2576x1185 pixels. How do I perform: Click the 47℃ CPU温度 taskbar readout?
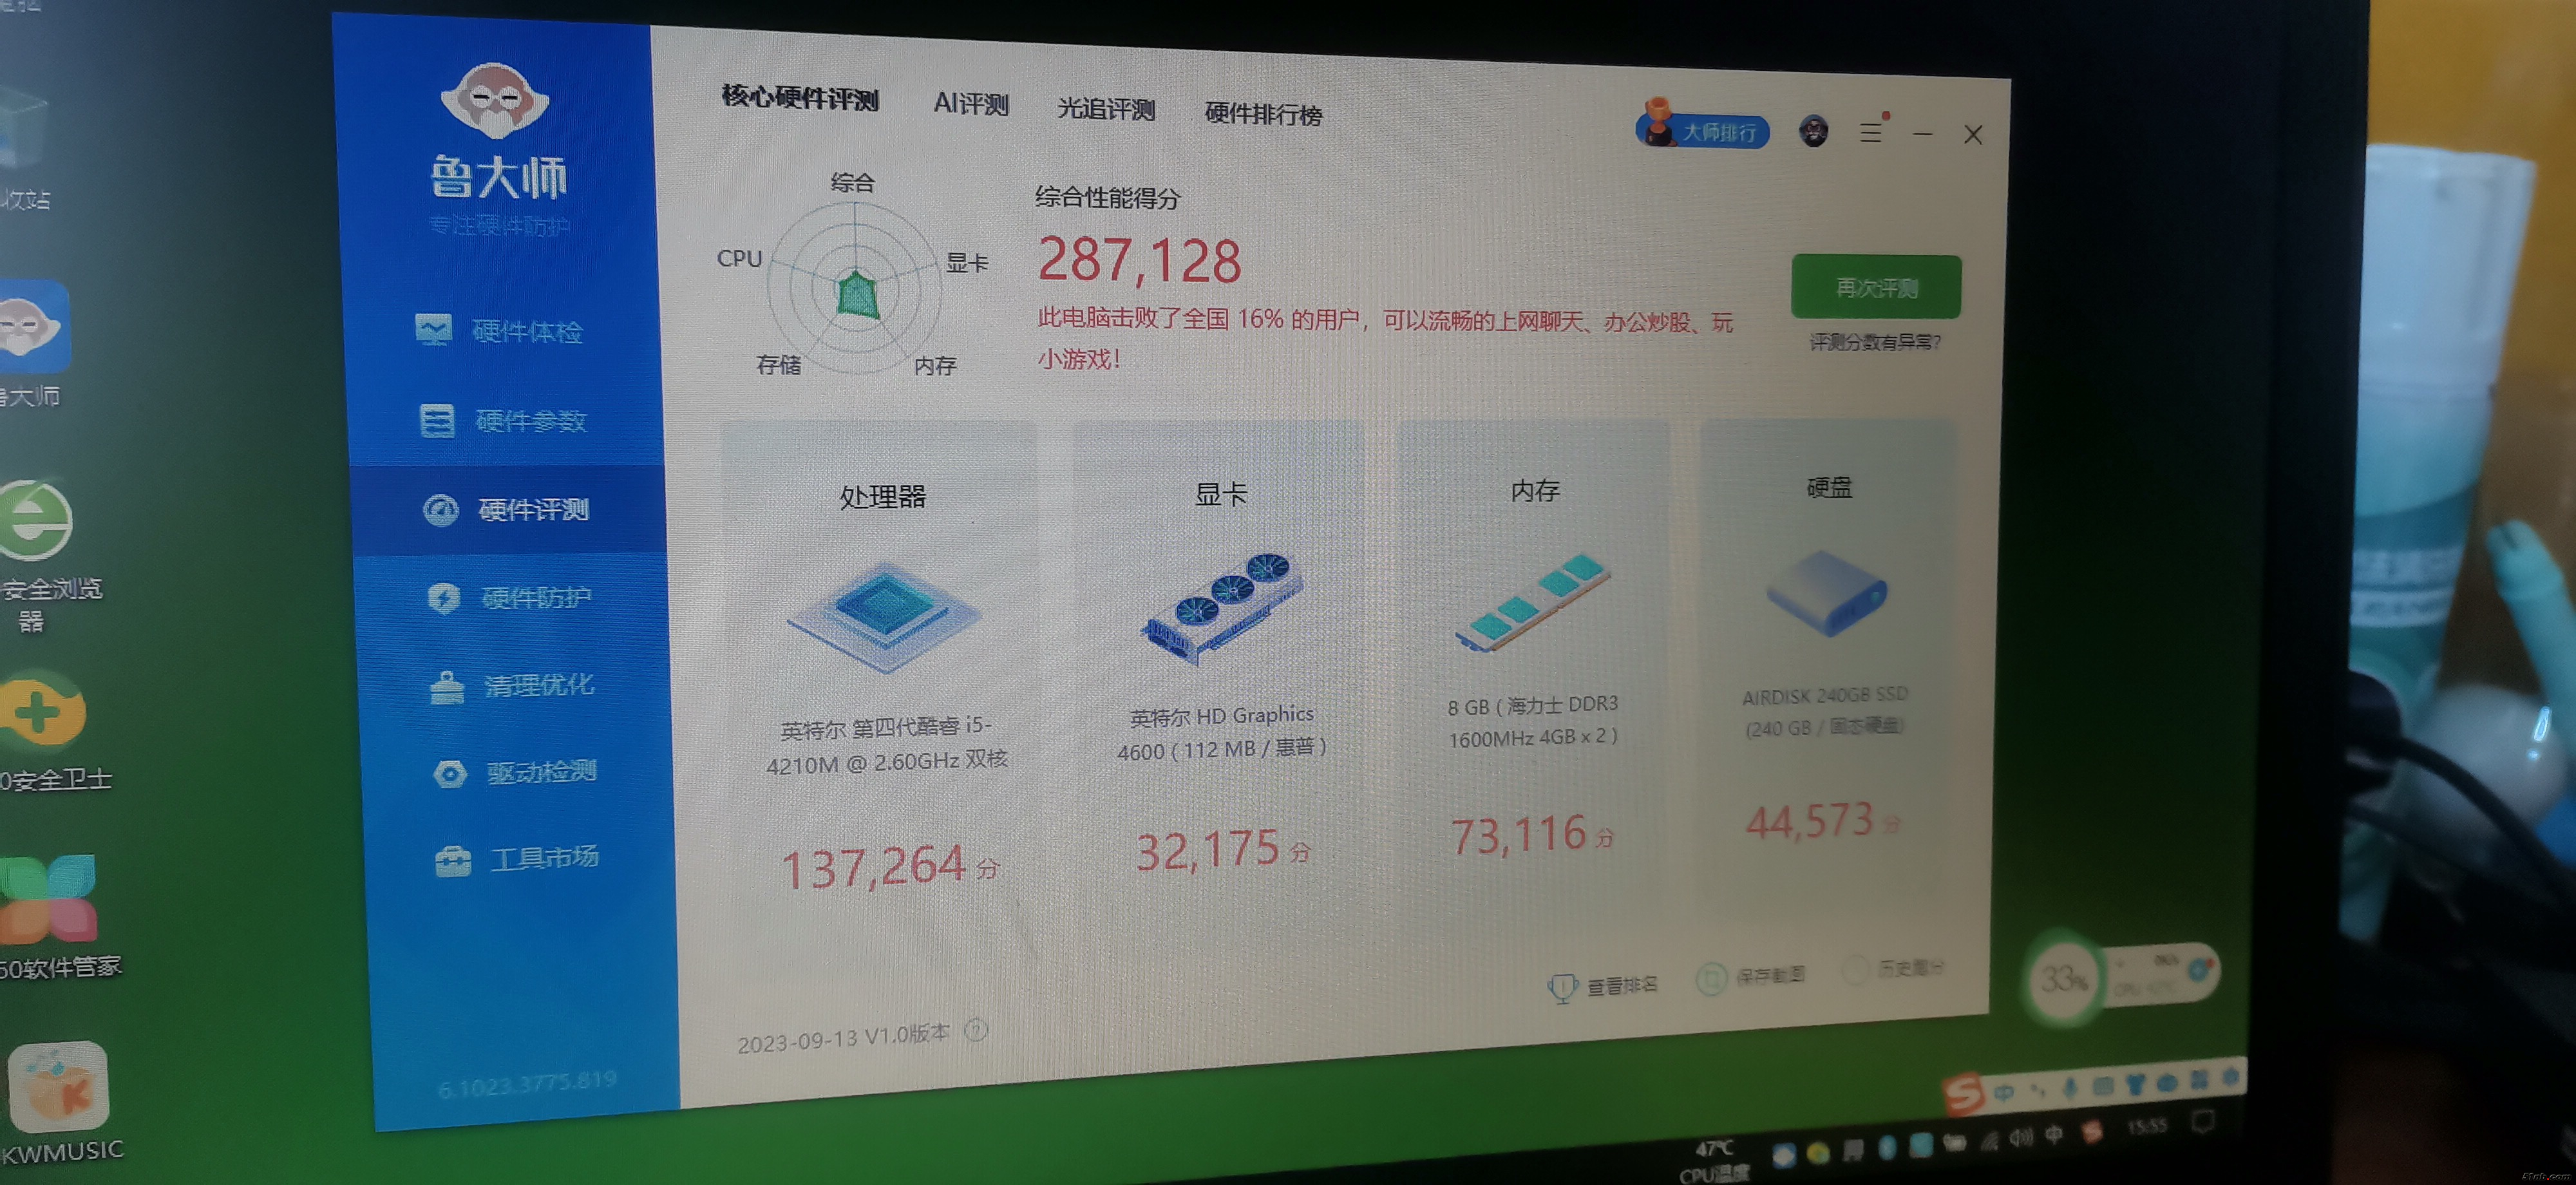pos(1714,1161)
